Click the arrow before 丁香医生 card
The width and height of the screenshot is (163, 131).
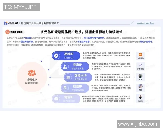(x=134, y=67)
